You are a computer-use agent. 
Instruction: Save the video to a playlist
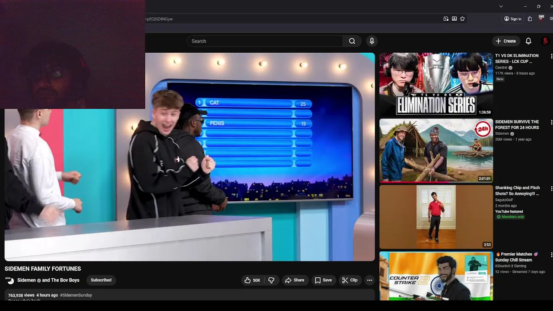[x=323, y=280]
